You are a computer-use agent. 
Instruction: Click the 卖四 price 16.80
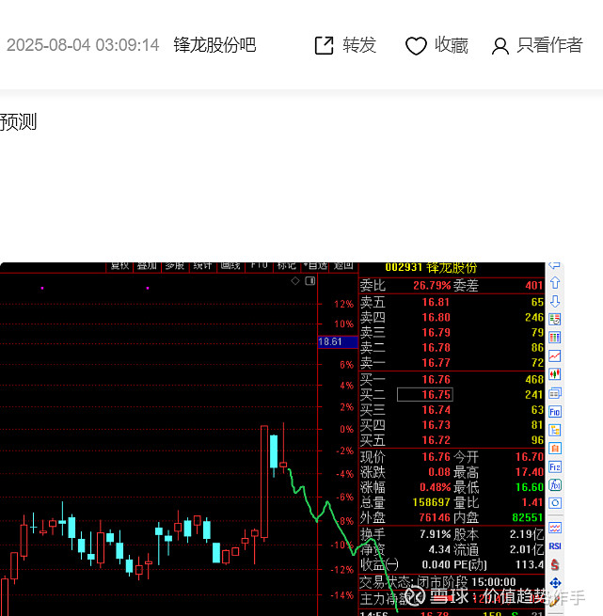[436, 318]
